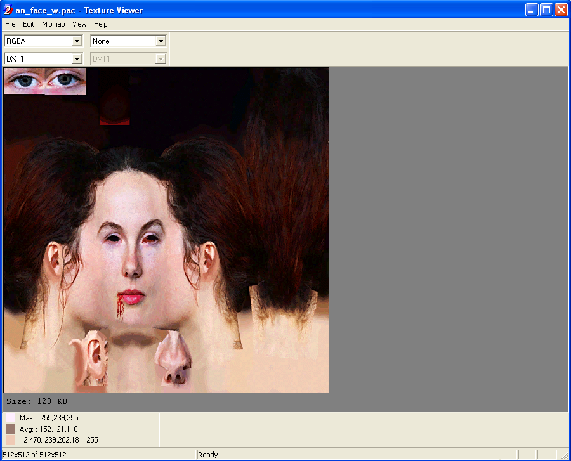
Task: Maximize the Texture Viewer window
Action: tap(546, 10)
